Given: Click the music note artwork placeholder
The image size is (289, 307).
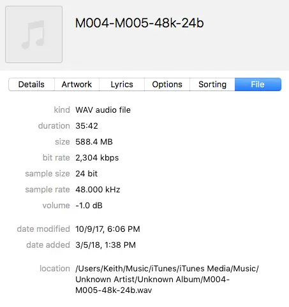Looking at the screenshot, I should pyautogui.click(x=34, y=34).
